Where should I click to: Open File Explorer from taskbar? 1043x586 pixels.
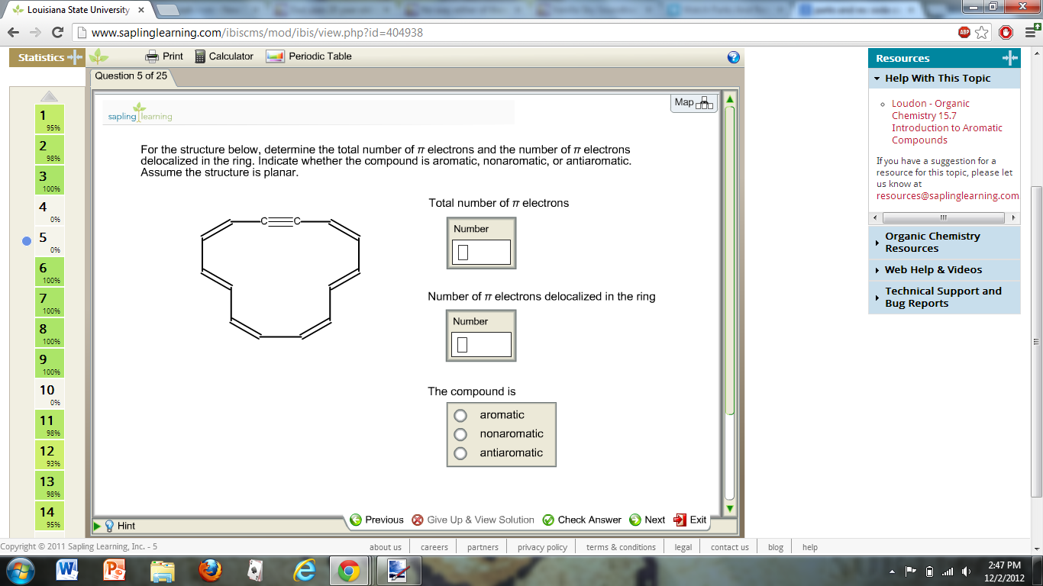(162, 571)
